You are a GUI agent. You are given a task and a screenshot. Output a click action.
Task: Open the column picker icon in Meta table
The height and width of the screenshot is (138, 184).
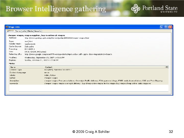(x=167, y=67)
